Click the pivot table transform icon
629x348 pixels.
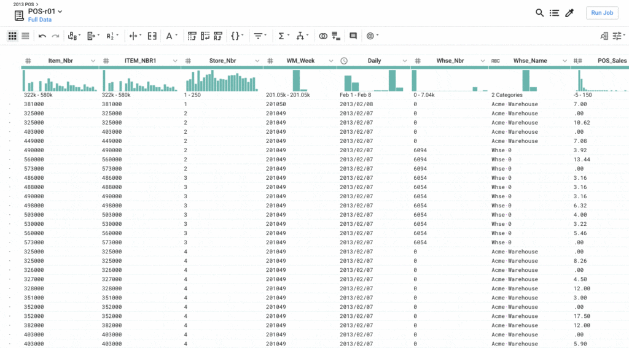[x=192, y=36]
